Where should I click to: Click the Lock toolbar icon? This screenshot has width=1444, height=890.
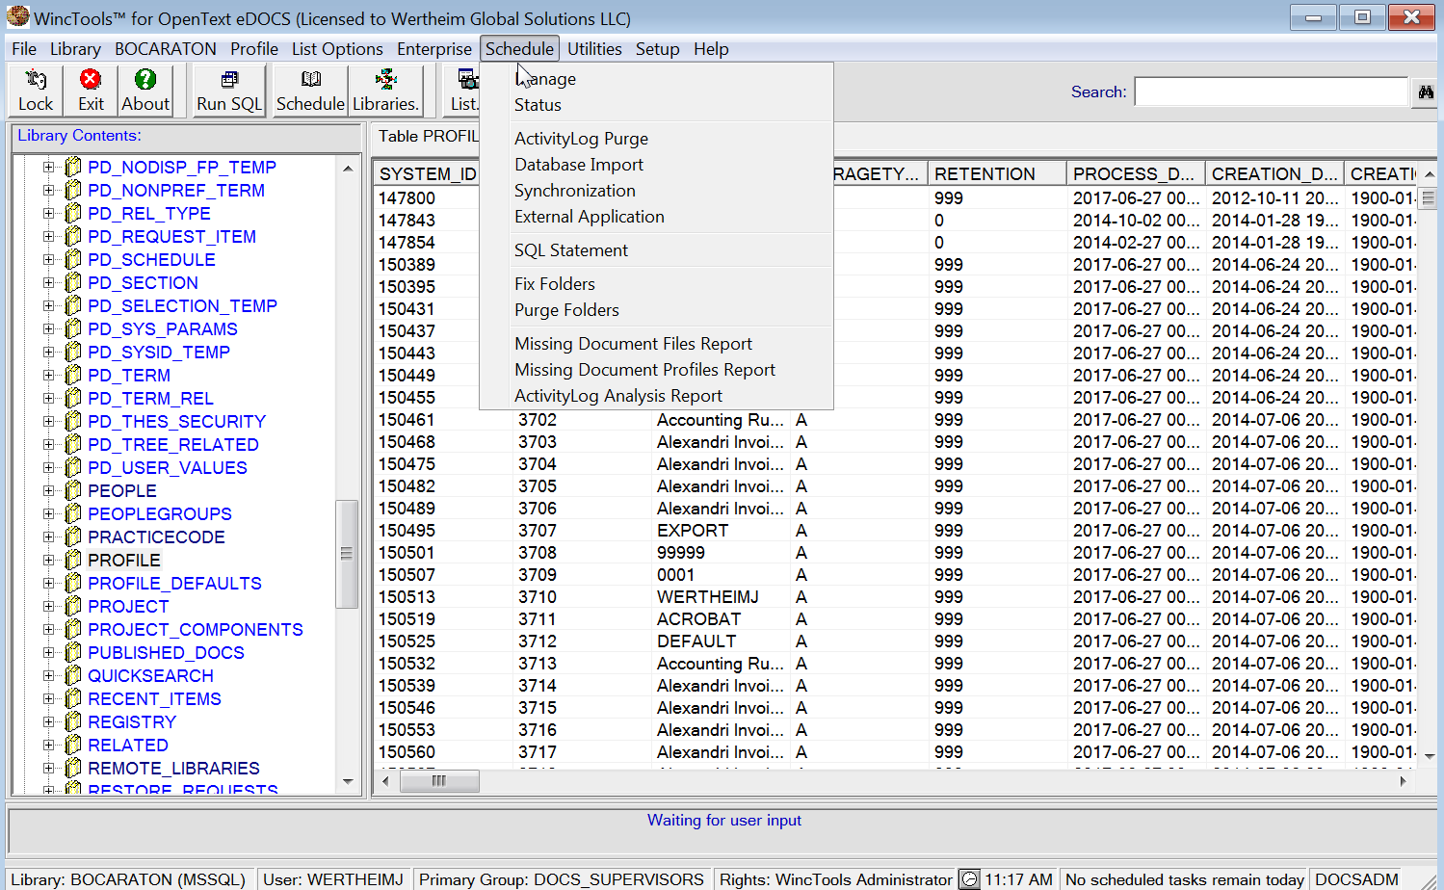click(36, 79)
